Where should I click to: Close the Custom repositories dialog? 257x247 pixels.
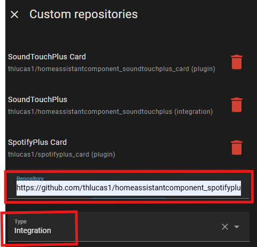14,14
